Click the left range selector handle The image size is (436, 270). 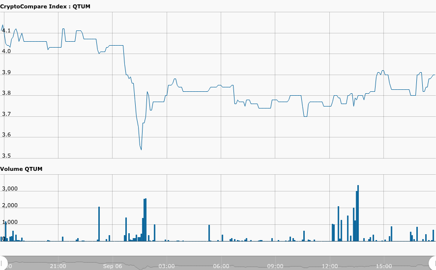click(2, 263)
